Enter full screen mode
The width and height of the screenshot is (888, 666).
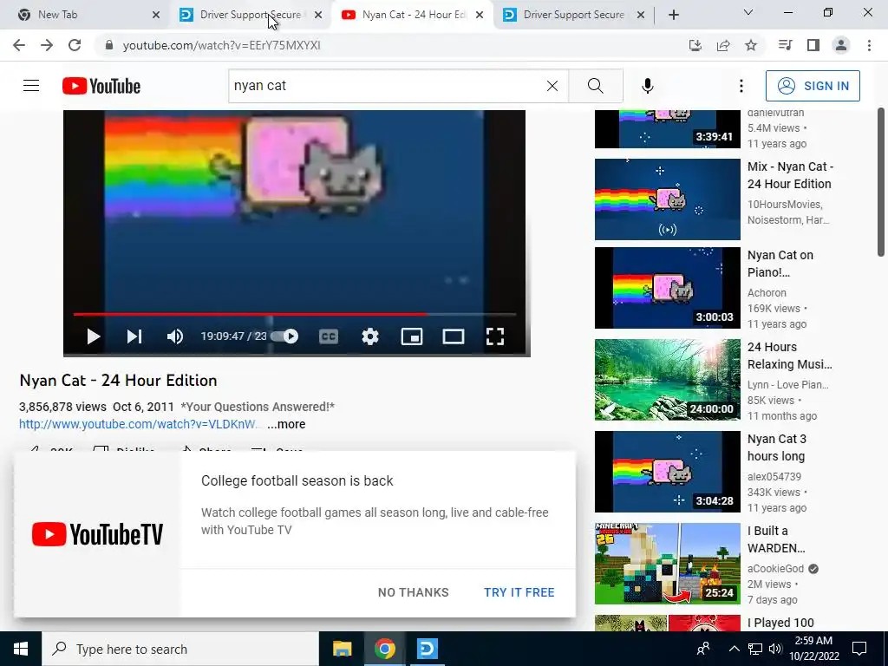pyautogui.click(x=495, y=336)
